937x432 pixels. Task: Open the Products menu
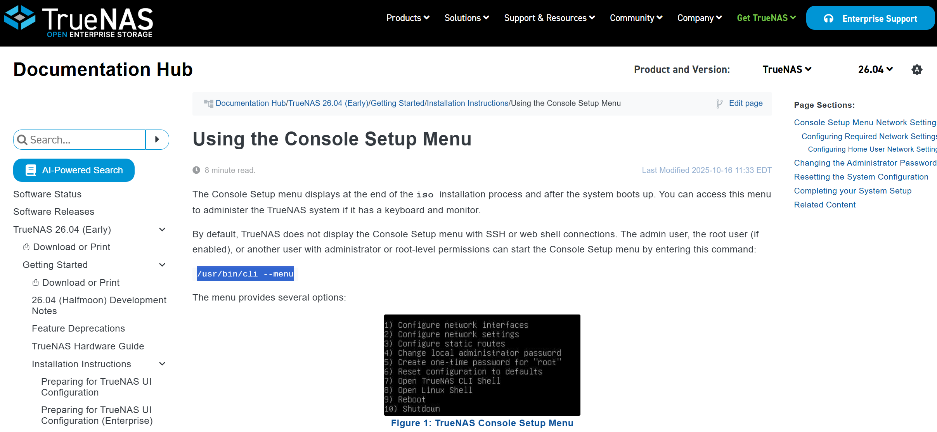pyautogui.click(x=408, y=18)
